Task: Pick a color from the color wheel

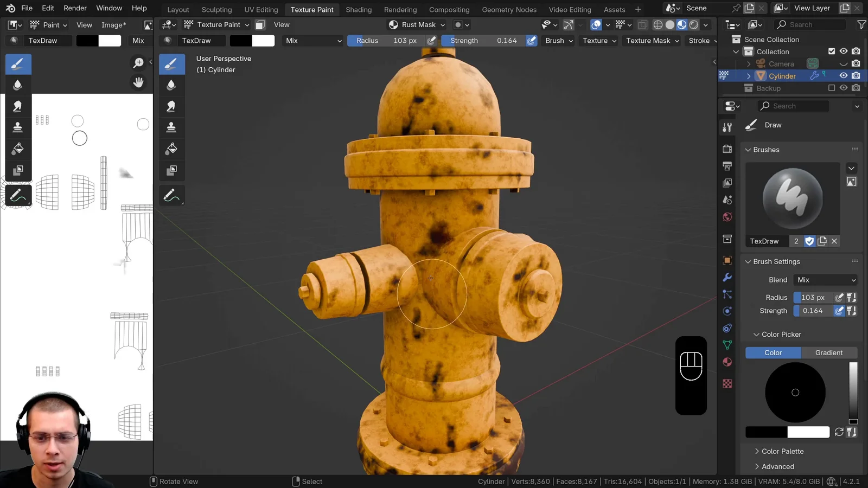Action: pyautogui.click(x=795, y=393)
